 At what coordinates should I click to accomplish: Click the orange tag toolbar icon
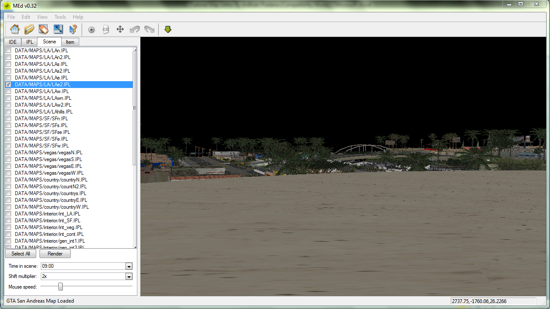pos(44,29)
